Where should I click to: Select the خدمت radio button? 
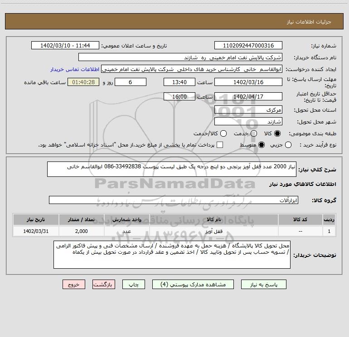click(x=254, y=133)
